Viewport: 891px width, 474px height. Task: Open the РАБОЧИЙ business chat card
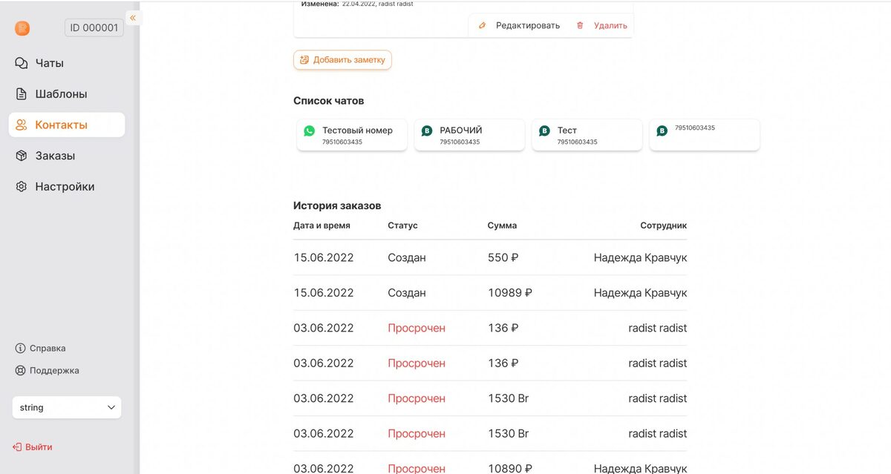pyautogui.click(x=469, y=135)
